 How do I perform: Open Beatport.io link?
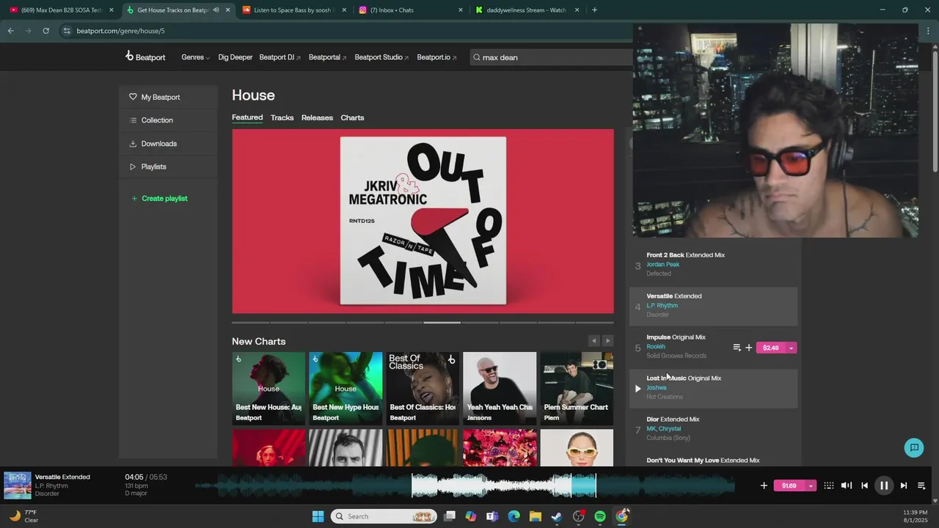(x=436, y=57)
